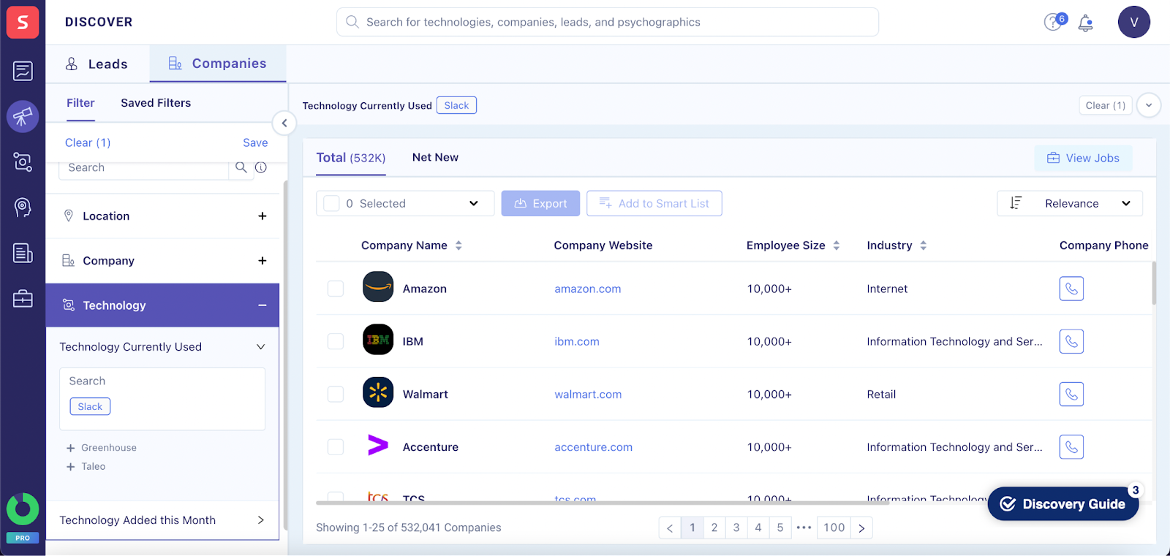Tick the select-all checkbox
Image resolution: width=1170 pixels, height=556 pixels.
coord(331,203)
